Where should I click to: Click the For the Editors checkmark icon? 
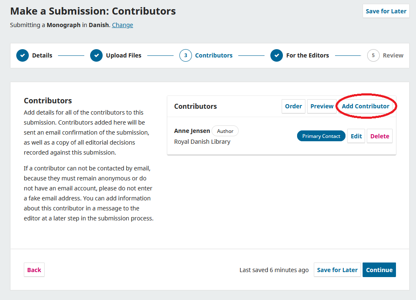(x=277, y=55)
